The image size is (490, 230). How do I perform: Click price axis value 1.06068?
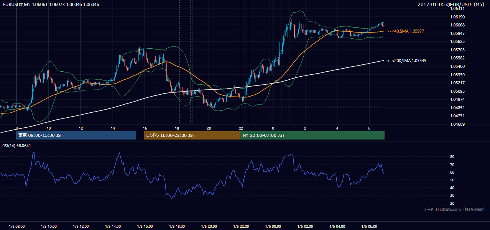(457, 25)
